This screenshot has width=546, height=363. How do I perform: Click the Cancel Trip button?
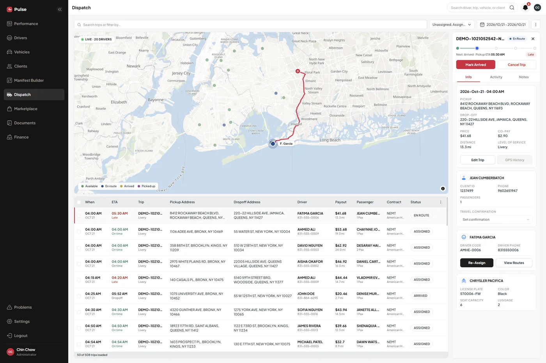coord(516,65)
